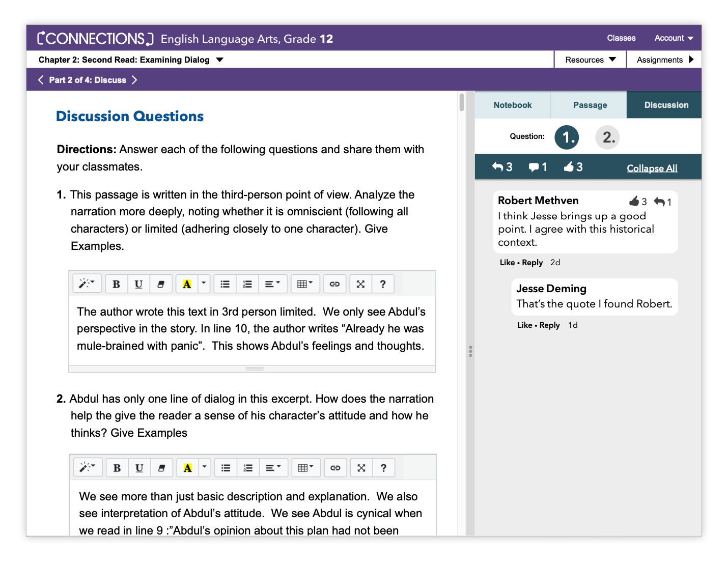Switch to the Passage tab

[590, 105]
